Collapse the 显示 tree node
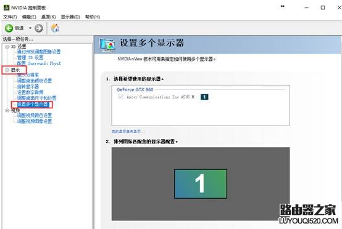The height and width of the screenshot is (229, 342). coord(7,70)
